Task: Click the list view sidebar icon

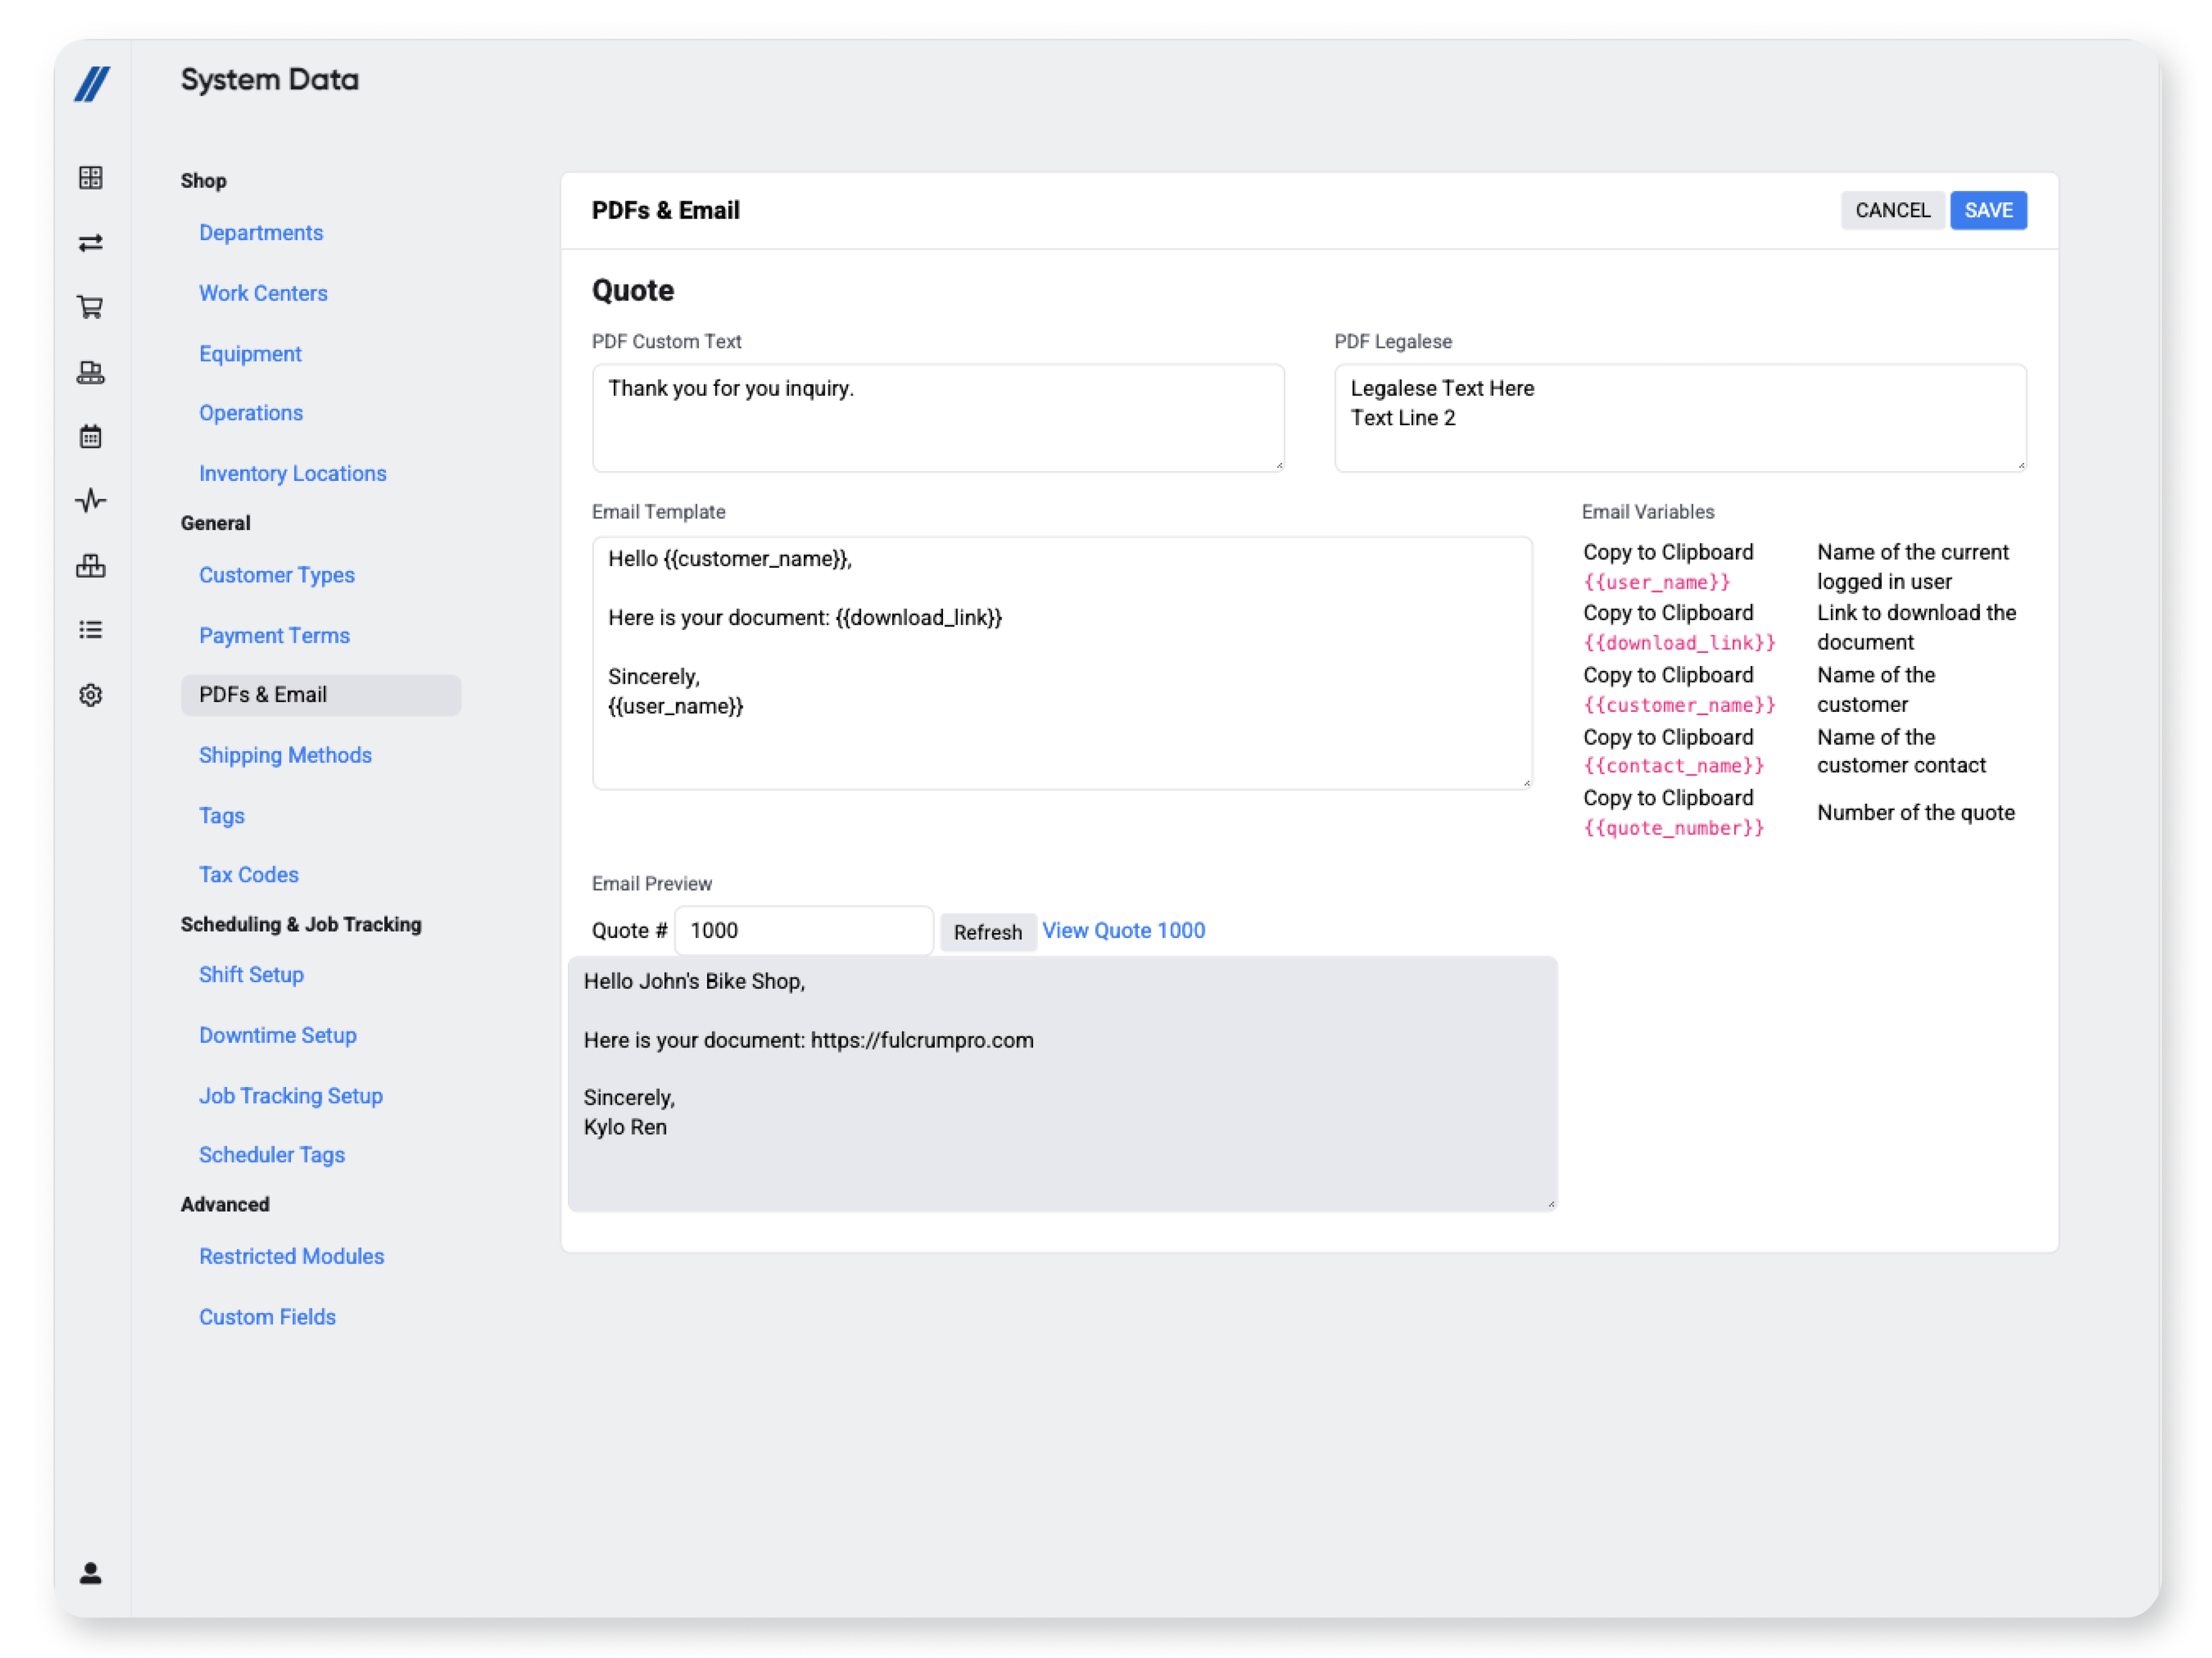Action: pyautogui.click(x=91, y=630)
